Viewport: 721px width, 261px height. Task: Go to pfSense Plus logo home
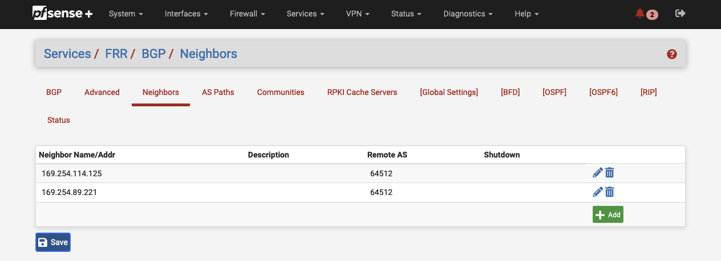pos(62,14)
